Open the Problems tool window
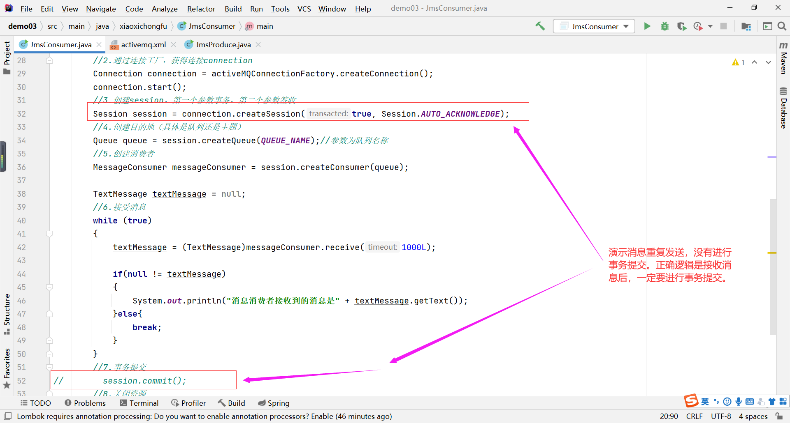The width and height of the screenshot is (790, 423). click(85, 403)
